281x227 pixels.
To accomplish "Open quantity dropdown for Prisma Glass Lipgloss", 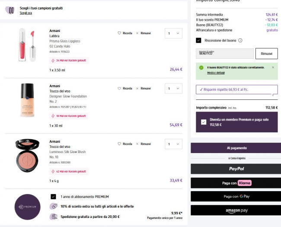I will [173, 33].
